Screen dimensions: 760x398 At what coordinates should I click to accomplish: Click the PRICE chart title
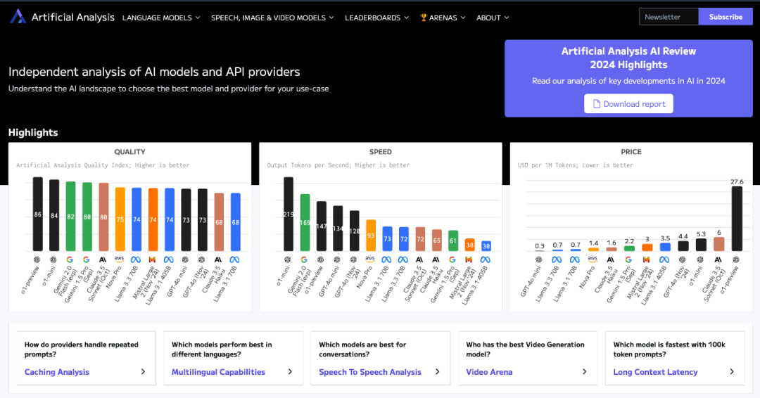631,152
